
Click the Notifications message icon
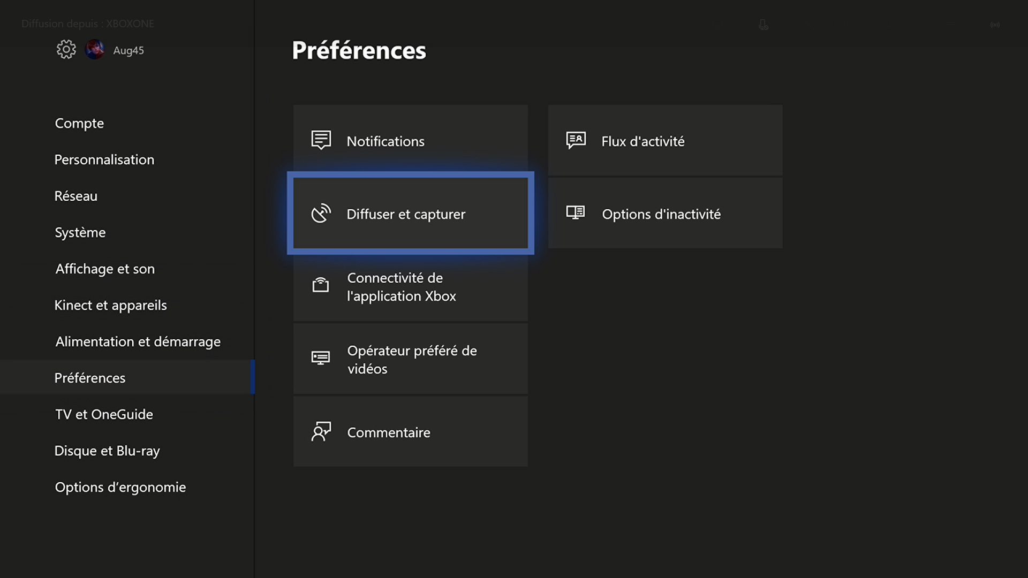(x=321, y=140)
